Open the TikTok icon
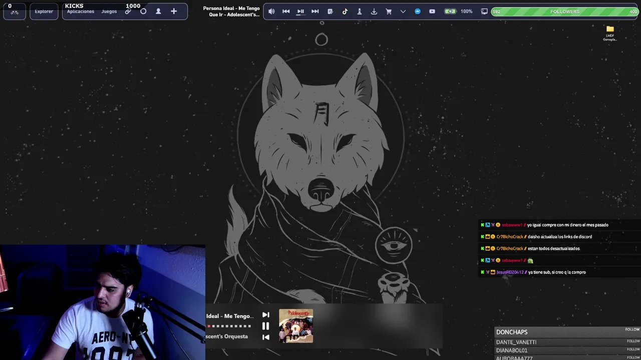Viewport: 641px width, 360px height. [x=345, y=11]
